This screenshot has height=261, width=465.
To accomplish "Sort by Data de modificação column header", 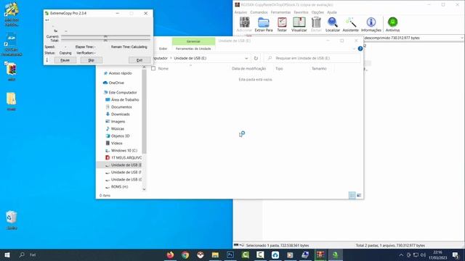I will [x=248, y=68].
